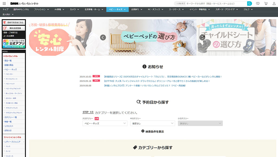The height and width of the screenshot is (157, 278).
Task: Open the 2019.10.03 ISOFIX チャイルドシート news link
Action: click(163, 77)
